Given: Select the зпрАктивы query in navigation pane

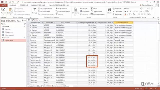Looking at the screenshot, I should (13, 40).
